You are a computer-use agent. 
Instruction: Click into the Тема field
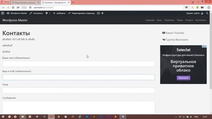[x=79, y=91]
